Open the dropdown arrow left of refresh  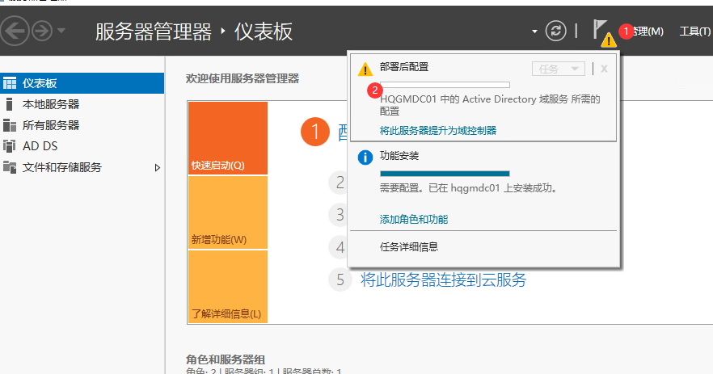pyautogui.click(x=534, y=32)
